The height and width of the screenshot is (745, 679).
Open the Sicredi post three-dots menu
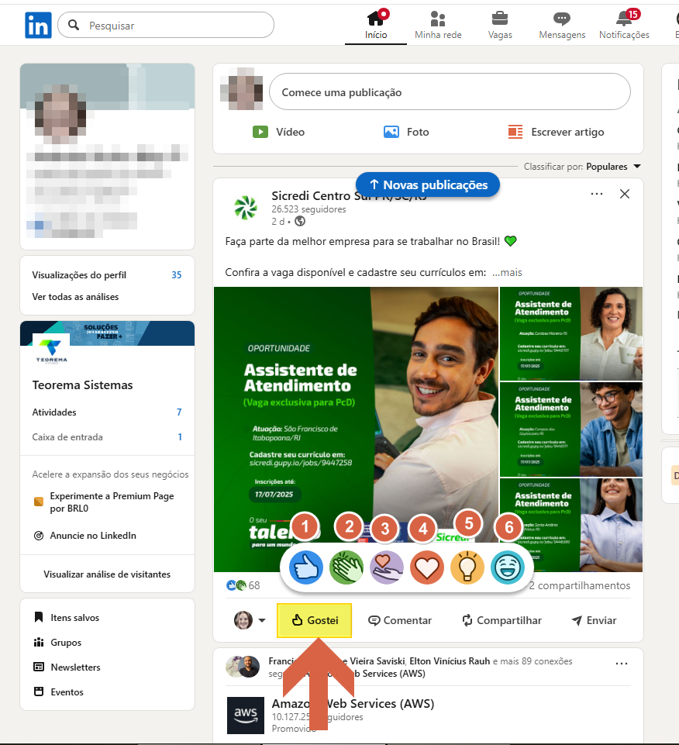click(597, 194)
